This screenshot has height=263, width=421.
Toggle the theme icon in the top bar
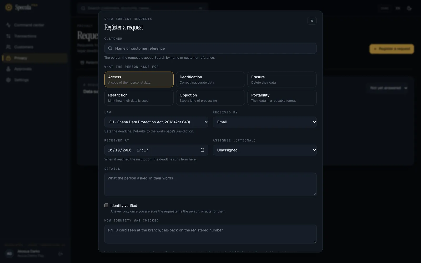[409, 8]
